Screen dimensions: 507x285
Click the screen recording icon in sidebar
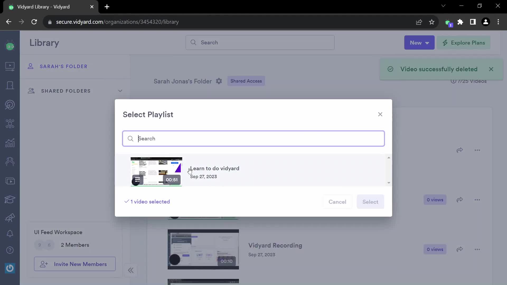pos(10,181)
